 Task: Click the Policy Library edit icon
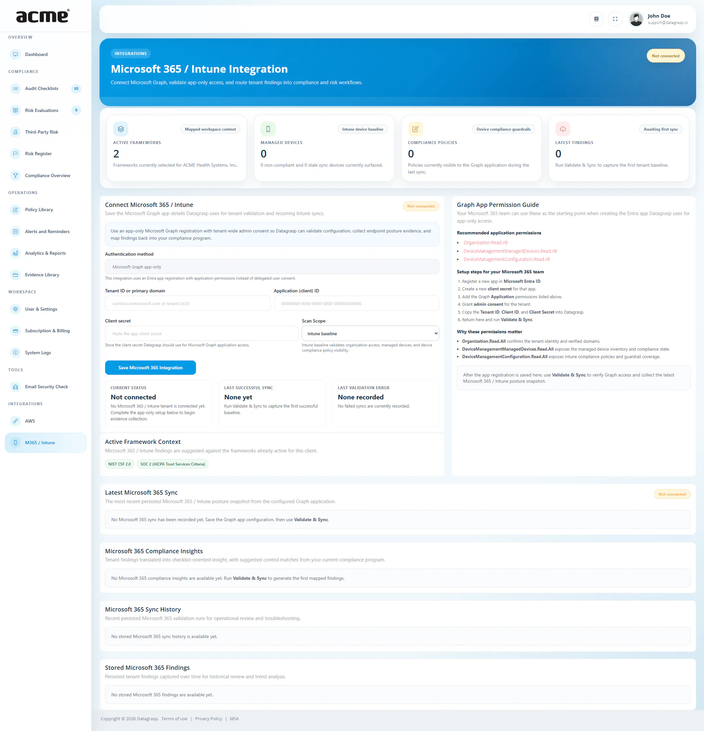pos(15,210)
